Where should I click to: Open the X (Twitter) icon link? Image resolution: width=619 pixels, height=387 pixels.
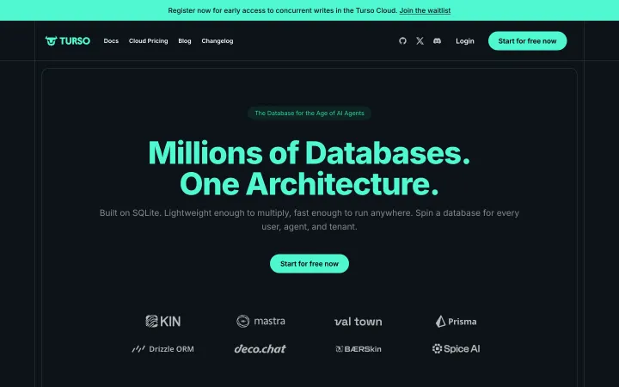tap(420, 40)
